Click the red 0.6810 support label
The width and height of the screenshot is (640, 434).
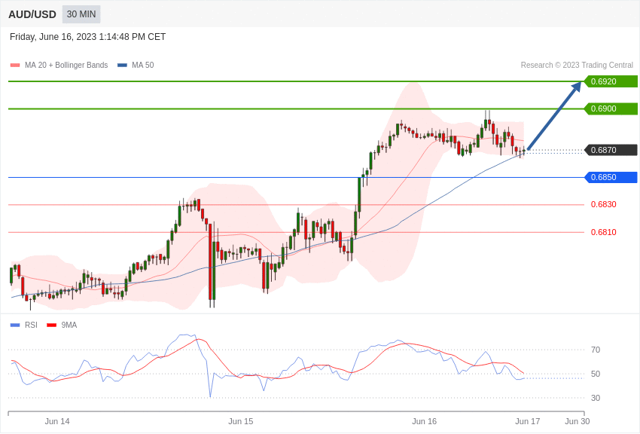point(603,232)
